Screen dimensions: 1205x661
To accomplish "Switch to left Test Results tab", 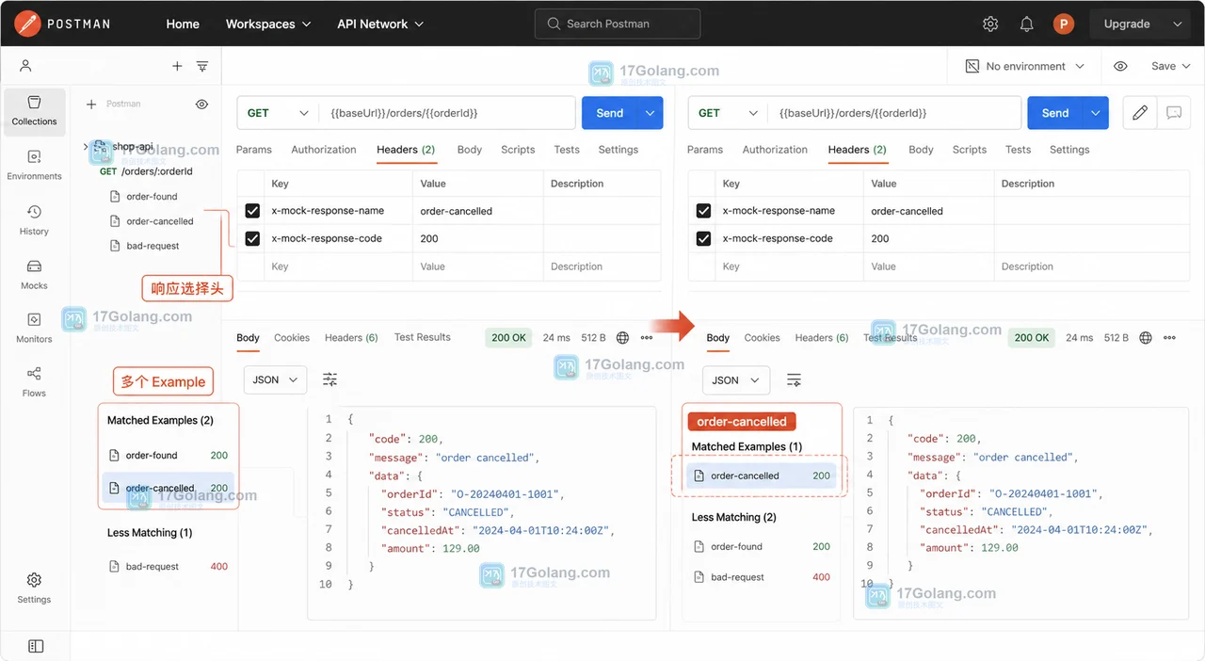I will [x=423, y=337].
